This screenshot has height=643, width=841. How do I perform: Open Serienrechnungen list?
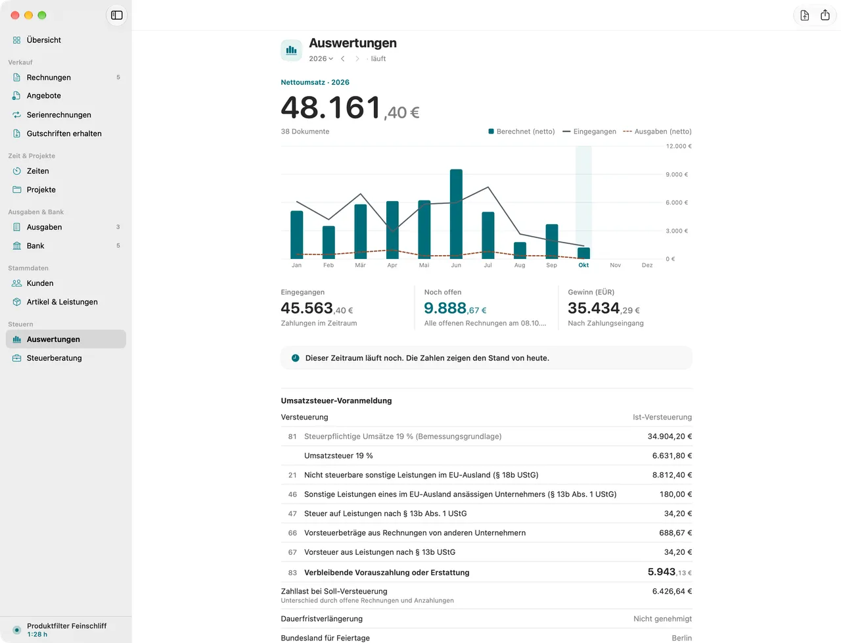(66, 115)
